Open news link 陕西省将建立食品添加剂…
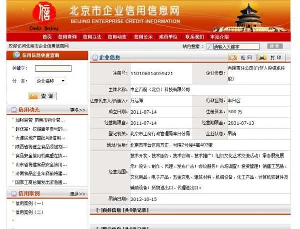The image size is (300, 229). pyautogui.click(x=41, y=147)
